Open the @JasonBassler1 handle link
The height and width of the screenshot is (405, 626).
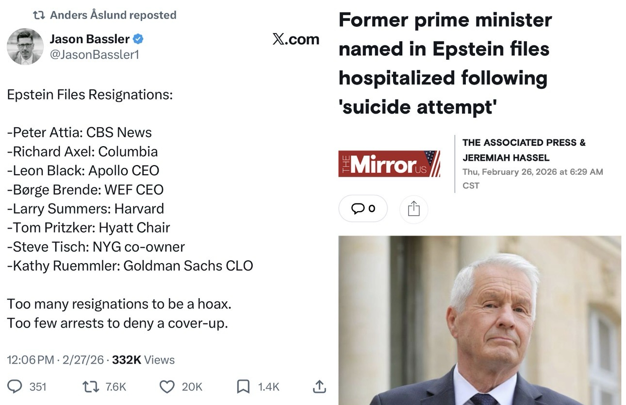(94, 55)
